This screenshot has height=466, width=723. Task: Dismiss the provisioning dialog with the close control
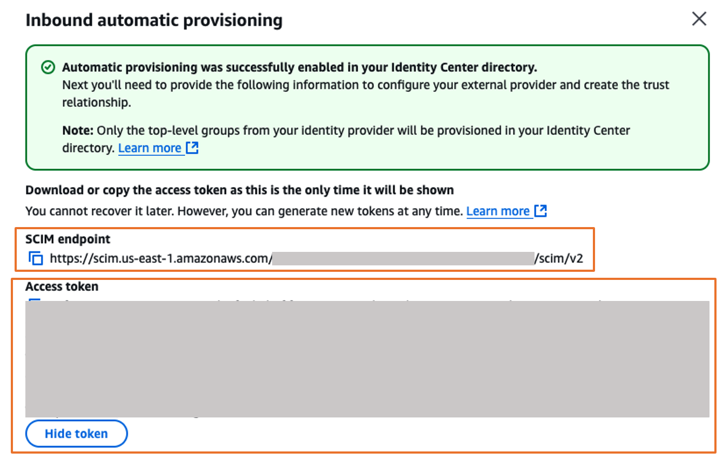tap(699, 19)
